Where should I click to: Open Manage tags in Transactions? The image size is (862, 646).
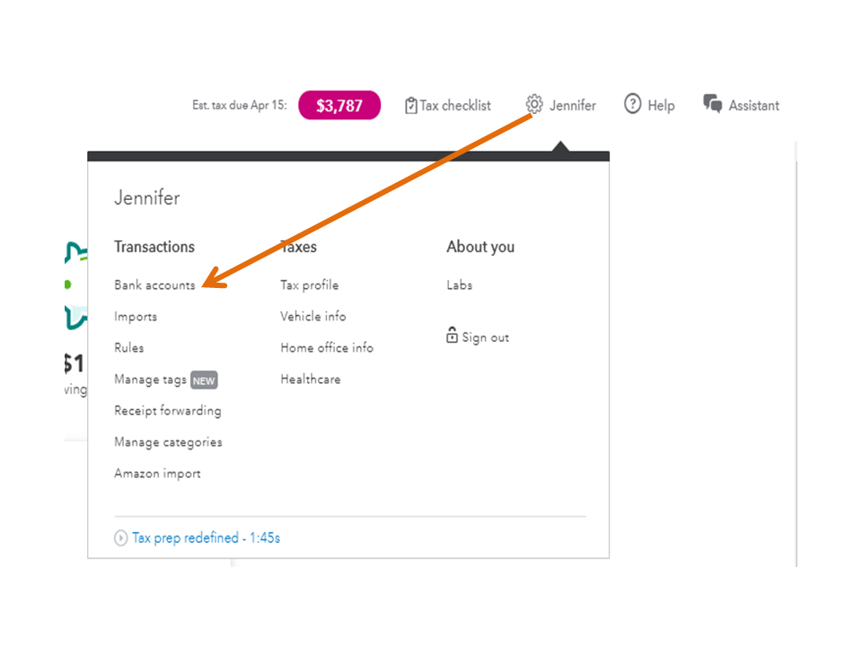150,380
